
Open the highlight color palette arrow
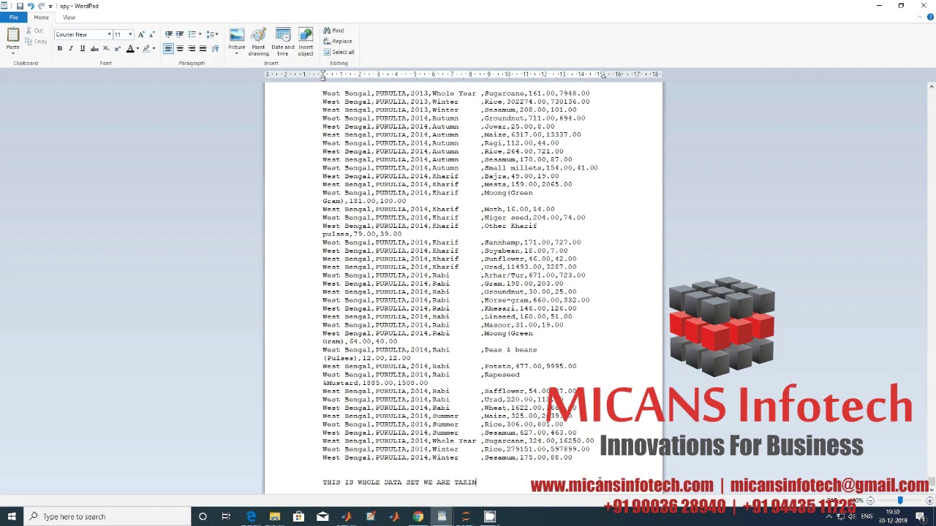154,49
